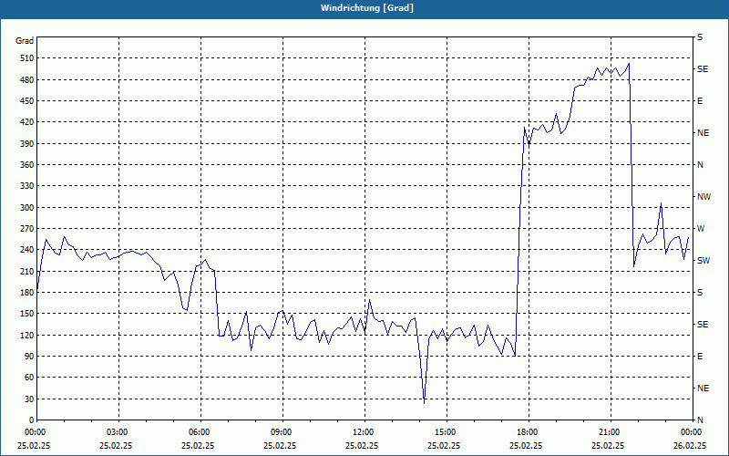The width and height of the screenshot is (729, 456).
Task: Select the SE compass label nearest the 120 gridline
Action: [x=703, y=325]
